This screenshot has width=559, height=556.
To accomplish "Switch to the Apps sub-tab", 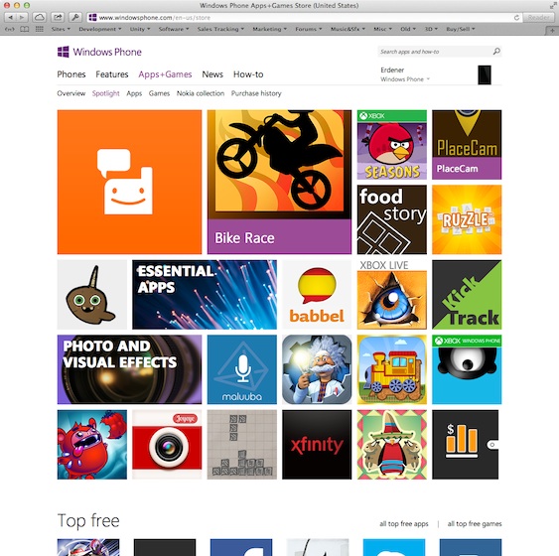I will pyautogui.click(x=134, y=93).
